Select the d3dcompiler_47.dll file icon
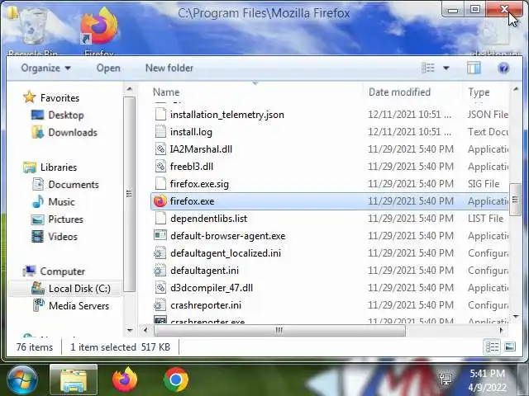The height and width of the screenshot is (396, 529). click(x=160, y=288)
